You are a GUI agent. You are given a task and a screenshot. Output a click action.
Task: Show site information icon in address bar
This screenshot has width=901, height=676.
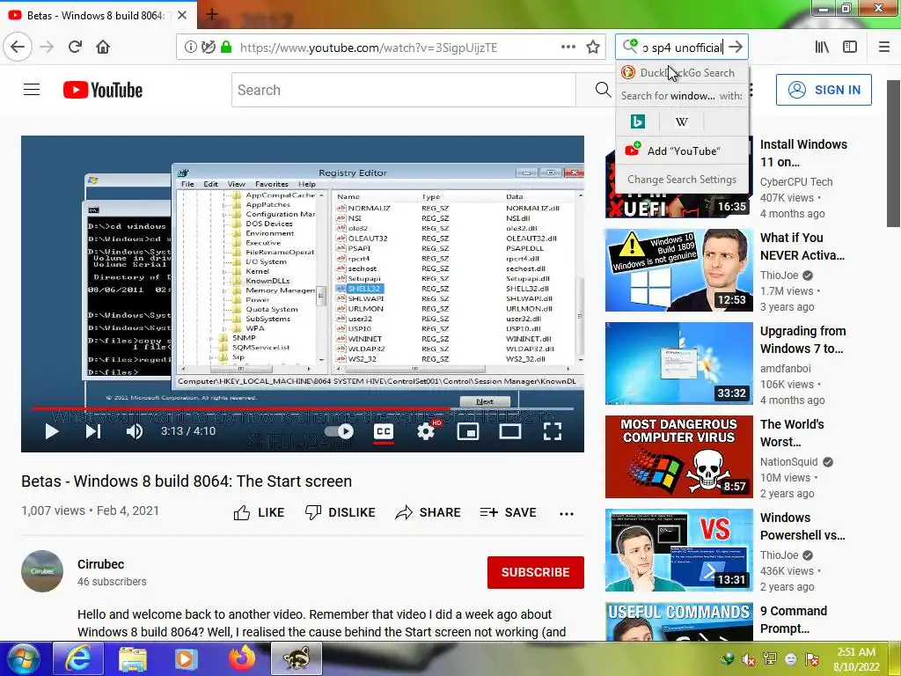(x=190, y=48)
